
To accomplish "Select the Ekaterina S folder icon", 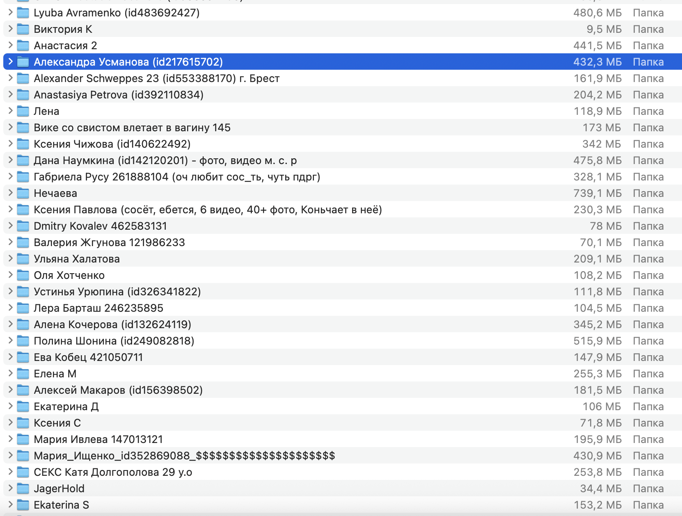I will pyautogui.click(x=23, y=505).
